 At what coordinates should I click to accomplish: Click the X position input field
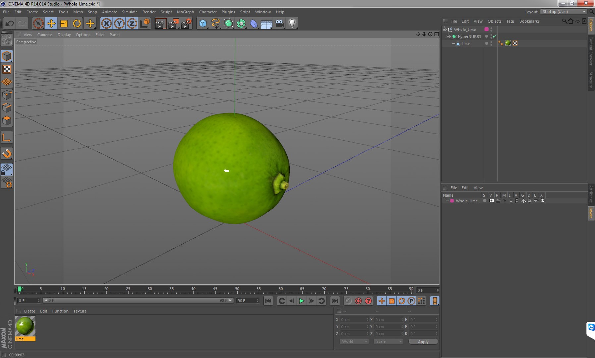tap(354, 320)
